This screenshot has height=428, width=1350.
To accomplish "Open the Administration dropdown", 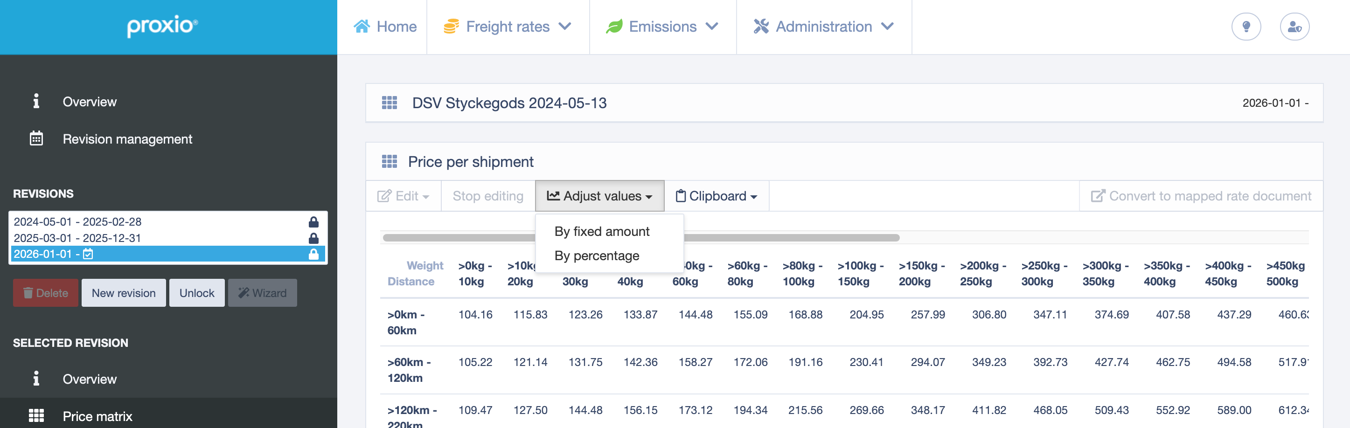I will (x=823, y=27).
